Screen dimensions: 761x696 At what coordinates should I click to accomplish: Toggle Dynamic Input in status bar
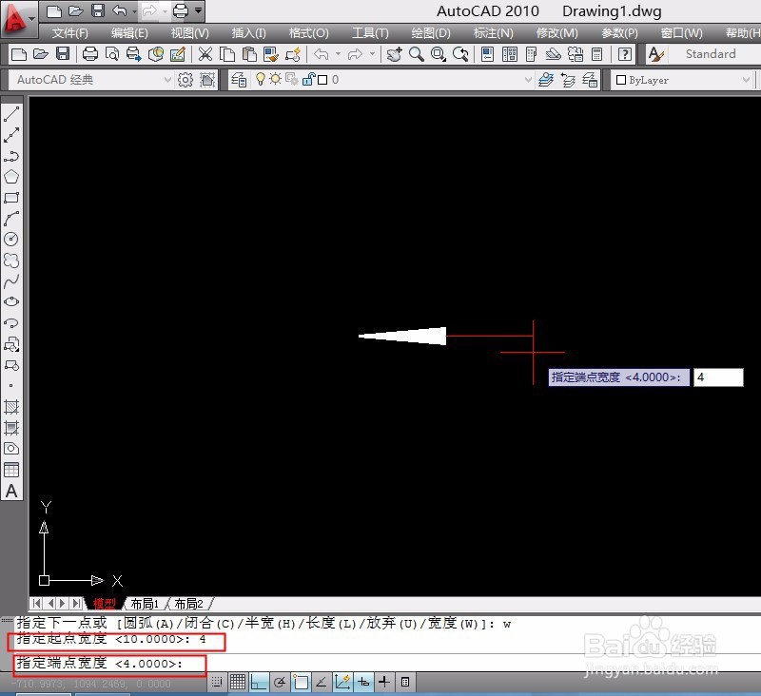(x=363, y=682)
